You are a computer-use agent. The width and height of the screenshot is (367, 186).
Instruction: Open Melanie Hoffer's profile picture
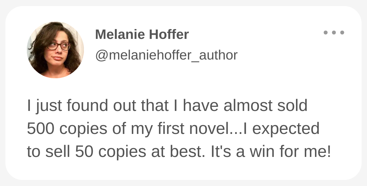click(55, 50)
